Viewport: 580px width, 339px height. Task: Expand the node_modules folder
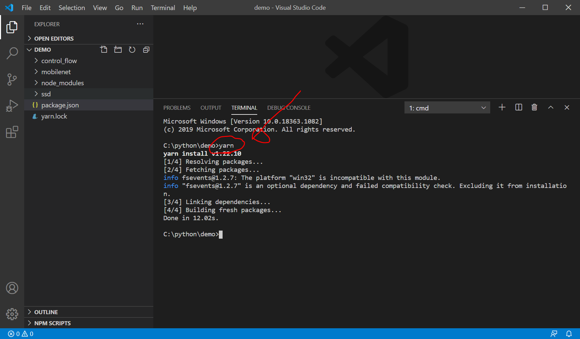[89, 83]
